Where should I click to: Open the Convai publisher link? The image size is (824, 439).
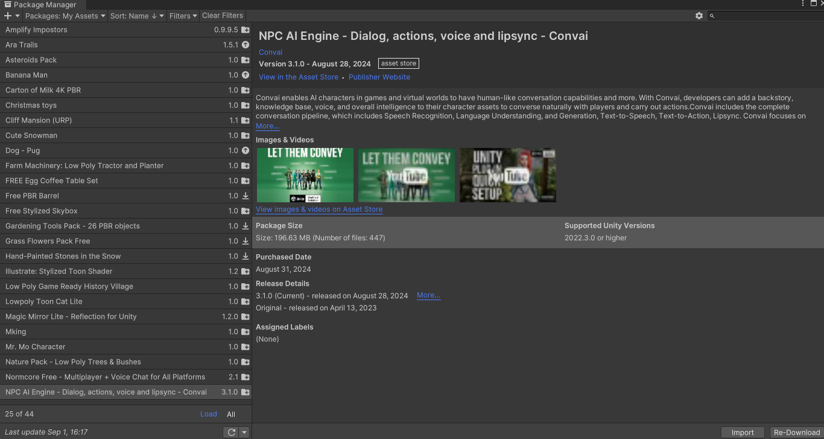271,53
